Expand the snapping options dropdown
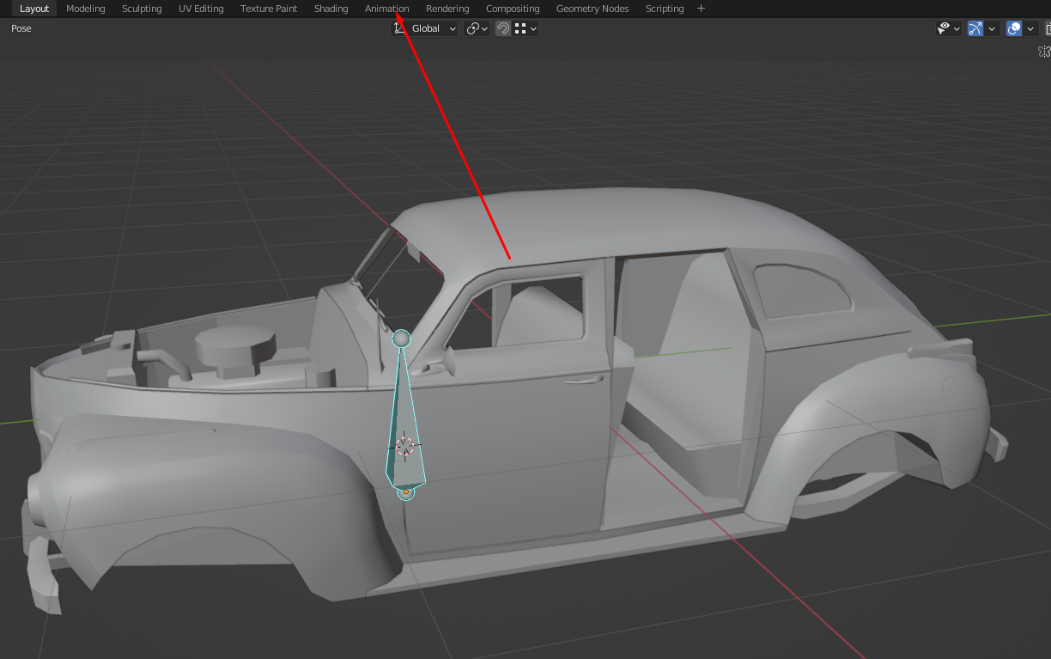The width and height of the screenshot is (1051, 659). click(526, 28)
